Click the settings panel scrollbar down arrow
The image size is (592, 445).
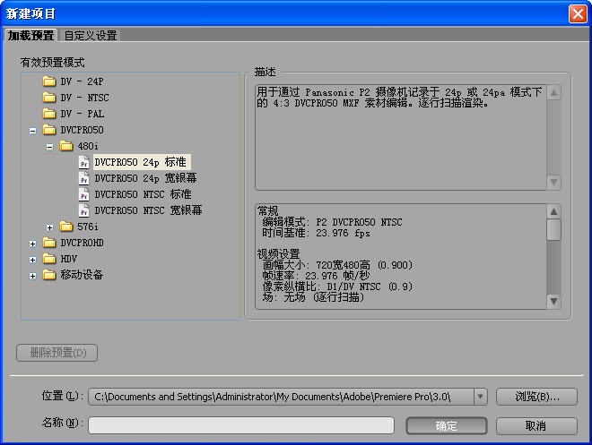[554, 302]
